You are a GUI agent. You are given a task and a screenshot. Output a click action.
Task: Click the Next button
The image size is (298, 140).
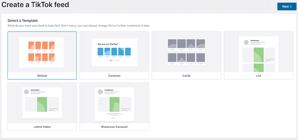coord(286,7)
